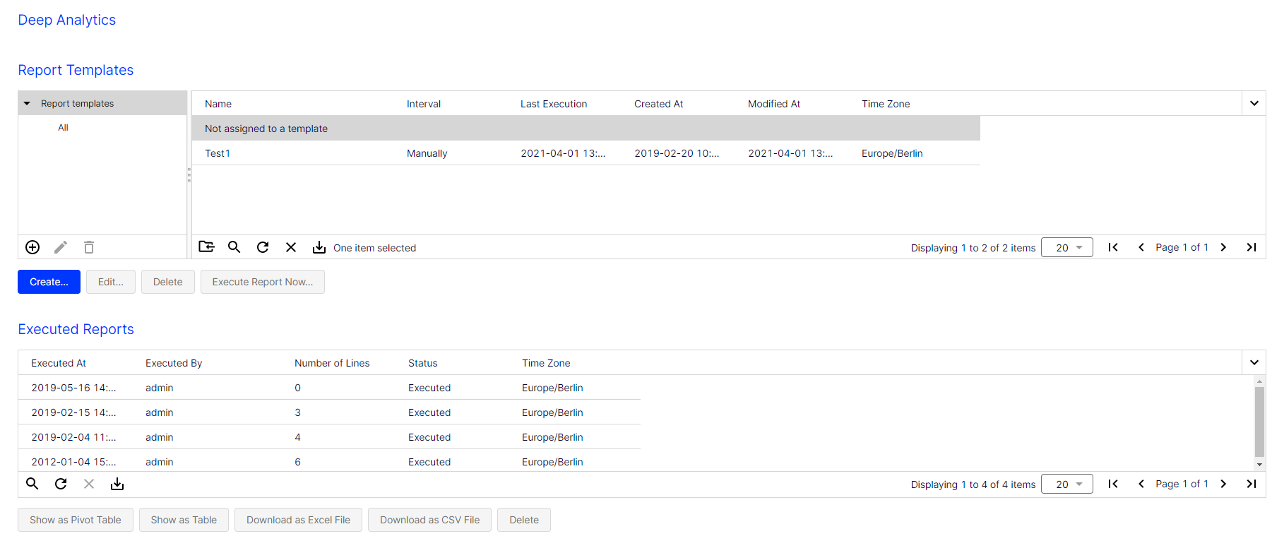Image resolution: width=1284 pixels, height=553 pixels.
Task: Click the trash icon under report templates tree
Action: (x=89, y=247)
